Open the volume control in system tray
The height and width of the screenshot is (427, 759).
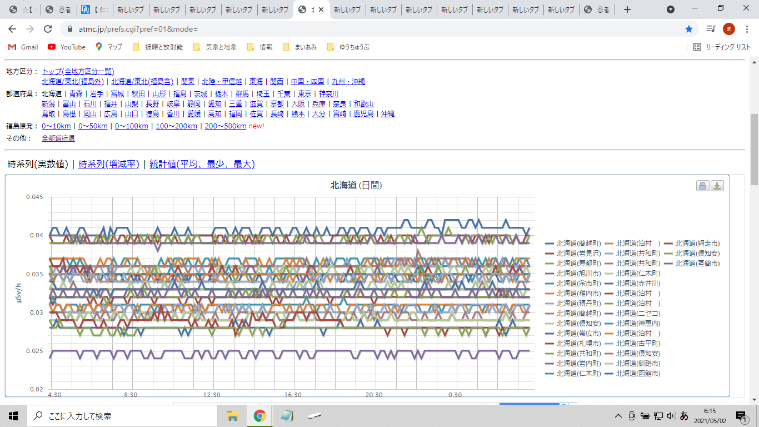tap(671, 416)
